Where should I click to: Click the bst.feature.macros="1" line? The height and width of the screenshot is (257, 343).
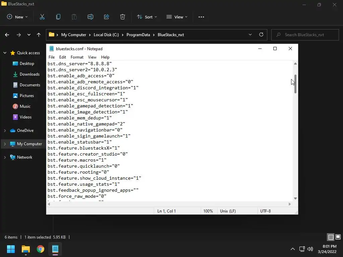[77, 160]
